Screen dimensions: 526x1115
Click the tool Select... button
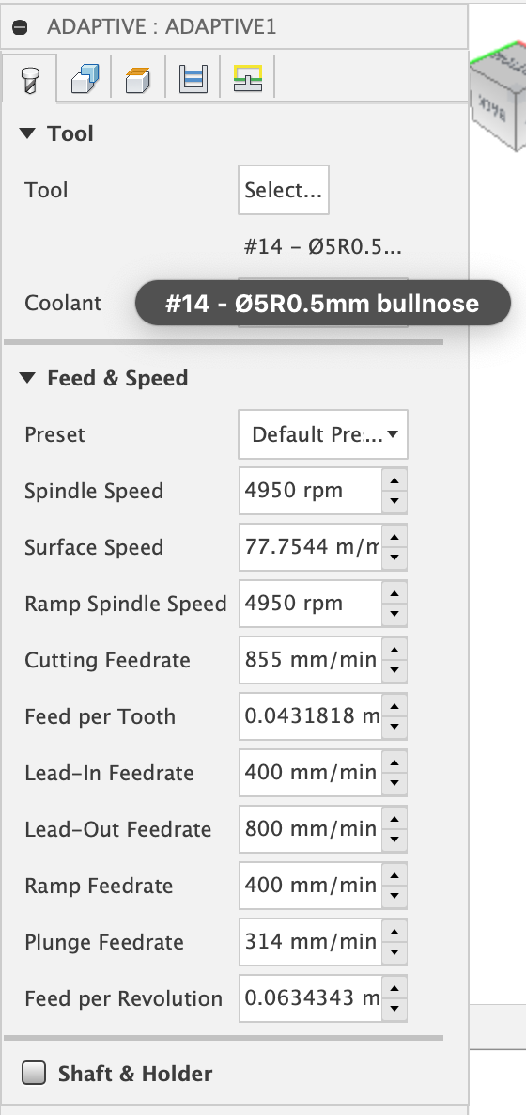[284, 190]
